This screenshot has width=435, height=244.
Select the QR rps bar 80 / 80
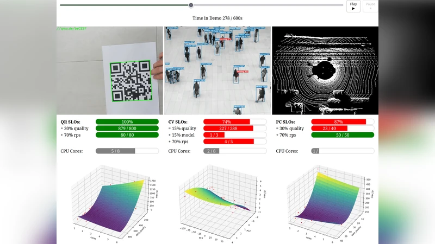127,135
